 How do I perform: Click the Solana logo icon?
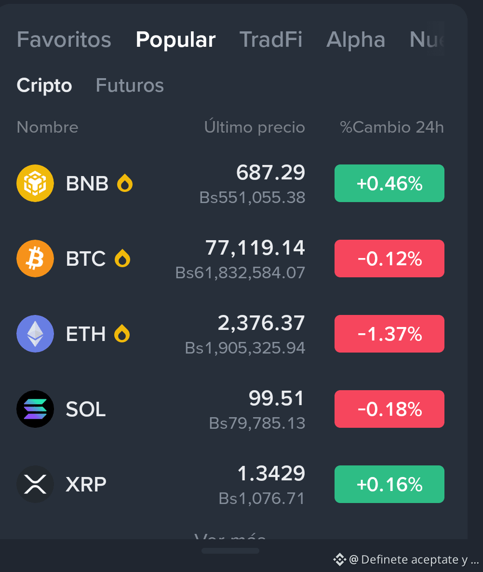(x=35, y=409)
